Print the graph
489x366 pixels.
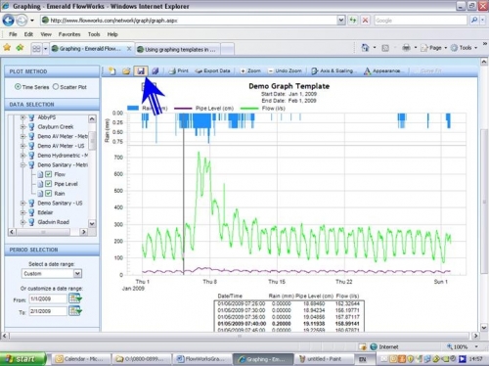178,70
